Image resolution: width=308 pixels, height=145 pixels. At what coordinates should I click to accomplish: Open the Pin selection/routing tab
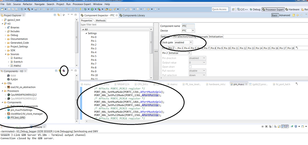tap(184, 36)
